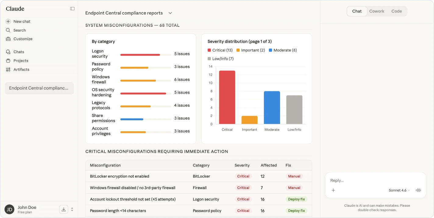Click Manual fix badge for Windows firewall row
This screenshot has height=218, width=434.
tap(294, 188)
